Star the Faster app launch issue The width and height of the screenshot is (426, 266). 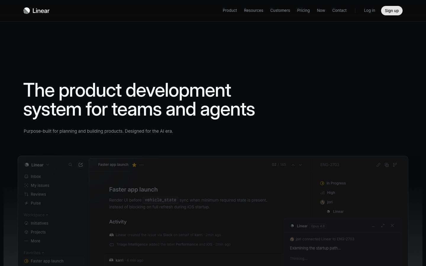tap(134, 165)
